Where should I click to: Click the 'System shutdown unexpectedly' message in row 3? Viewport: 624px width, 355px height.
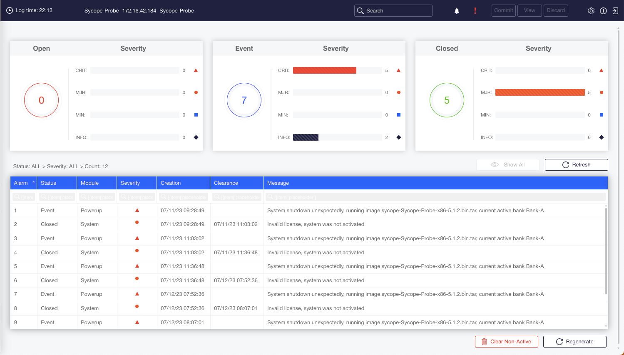tap(405, 238)
